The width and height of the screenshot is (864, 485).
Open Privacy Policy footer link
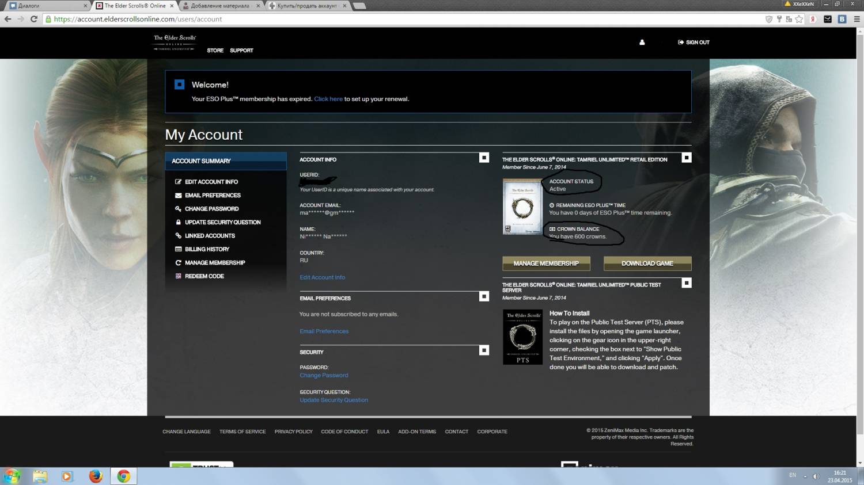(294, 431)
